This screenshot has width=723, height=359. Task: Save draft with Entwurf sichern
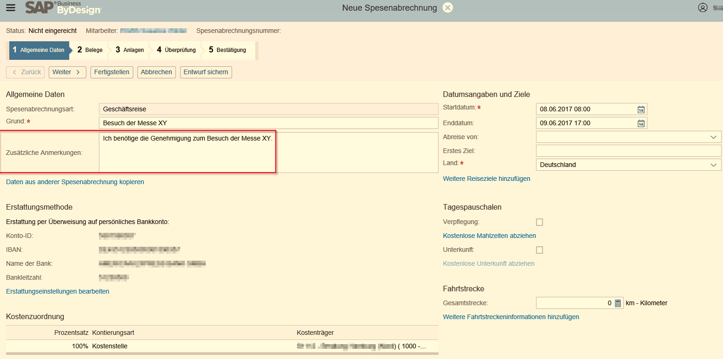point(206,72)
